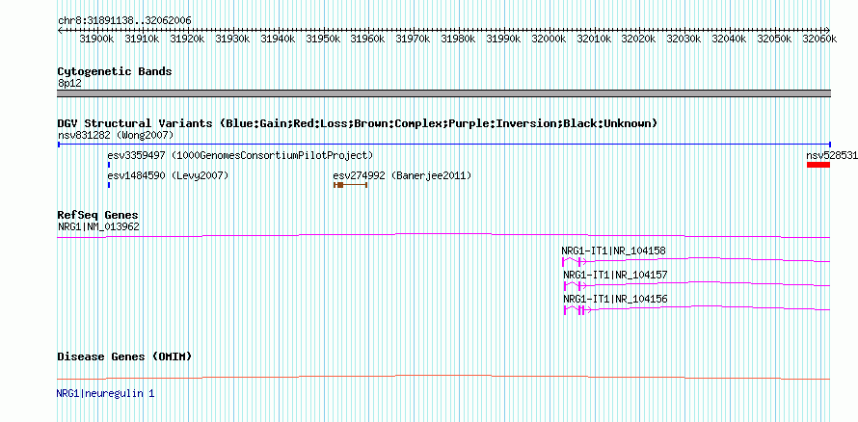The image size is (858, 422).
Task: Open the NRG1|neuregulin 1 OMIM link
Action: 106,393
